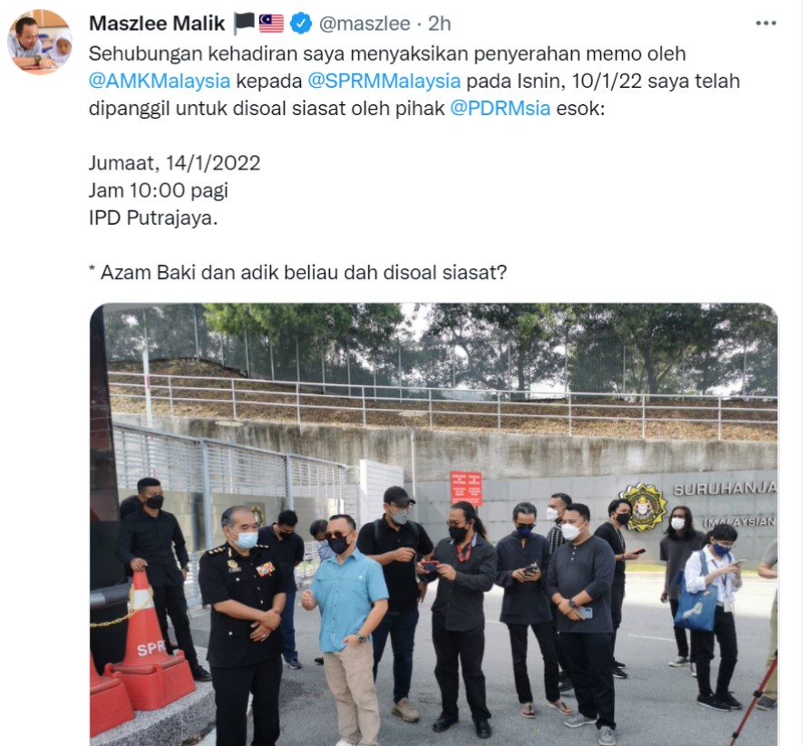Click Maszlee Malik's profile avatar

40,42
